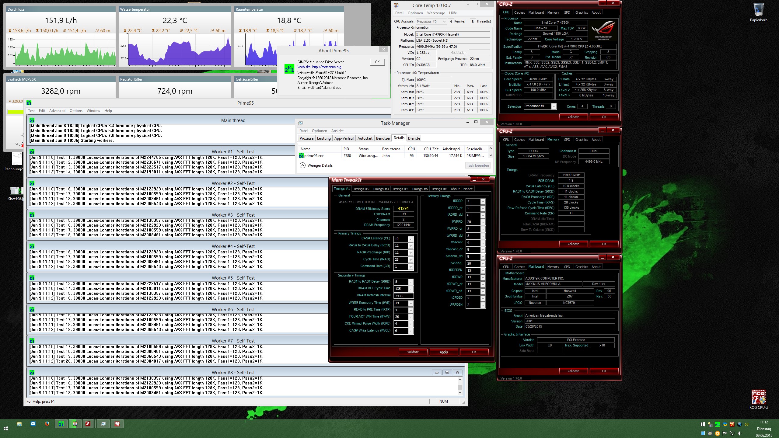Screen dimensions: 779x438
Task: Switch to Leistung tab in Task-Manager
Action: (324, 138)
